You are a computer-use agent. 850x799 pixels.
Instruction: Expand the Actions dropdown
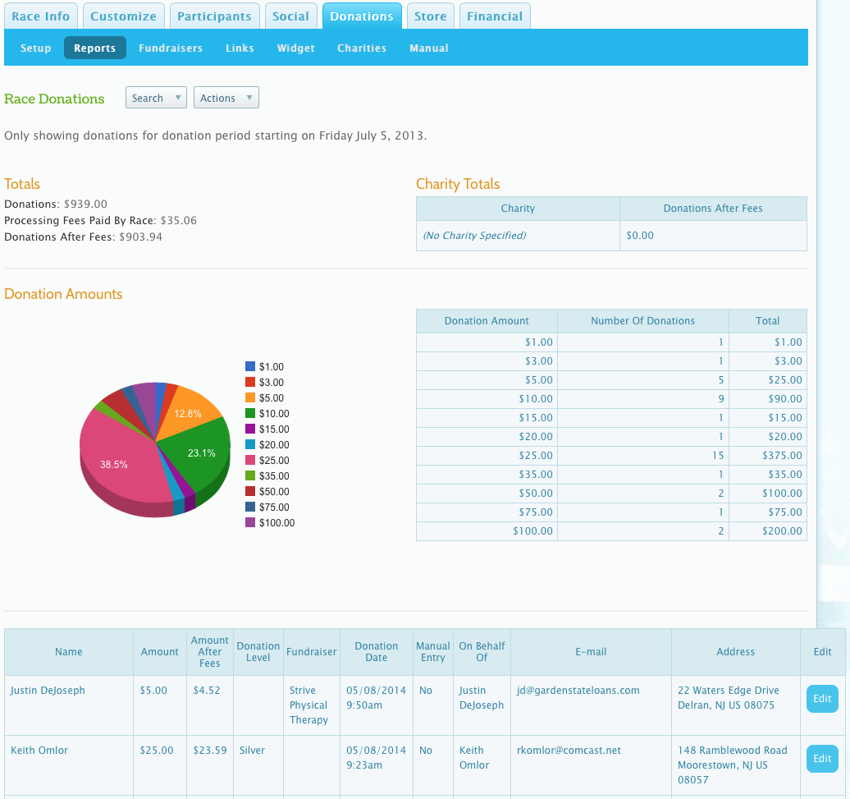pos(226,97)
